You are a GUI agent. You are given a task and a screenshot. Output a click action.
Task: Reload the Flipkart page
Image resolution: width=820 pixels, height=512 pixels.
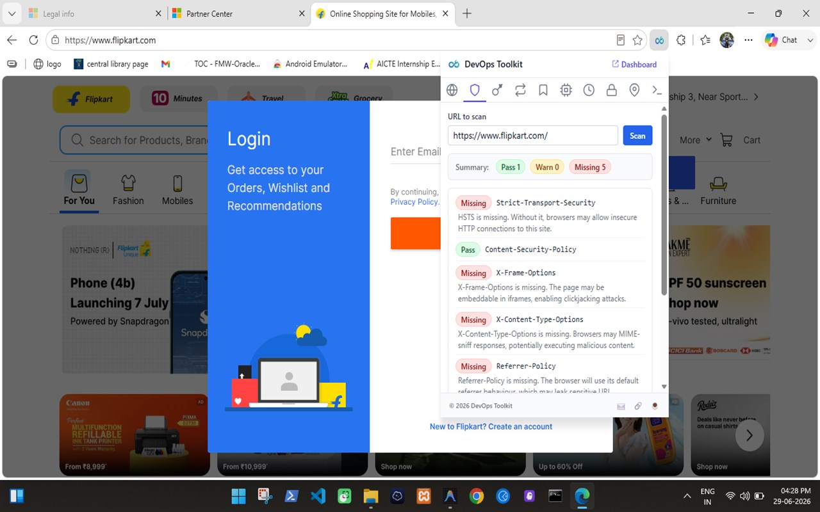click(33, 40)
